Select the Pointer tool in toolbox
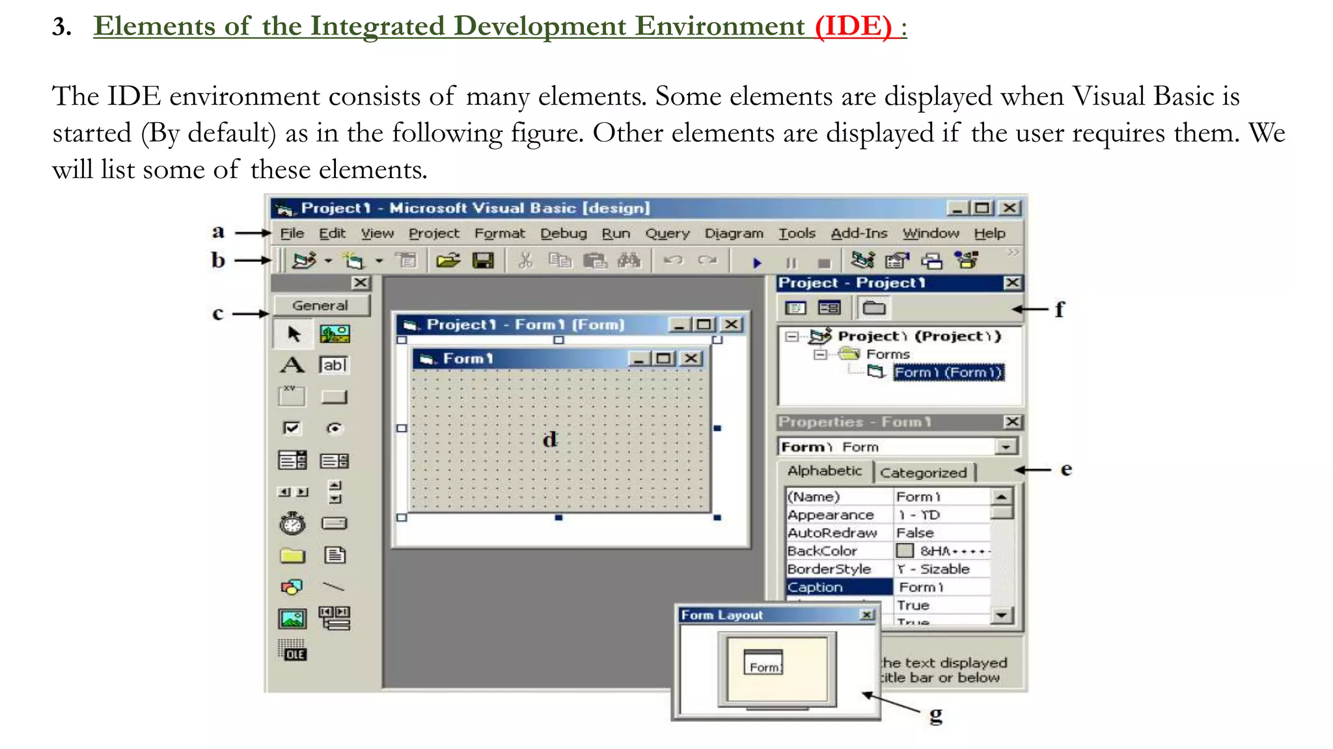Image resolution: width=1333 pixels, height=749 pixels. click(293, 334)
